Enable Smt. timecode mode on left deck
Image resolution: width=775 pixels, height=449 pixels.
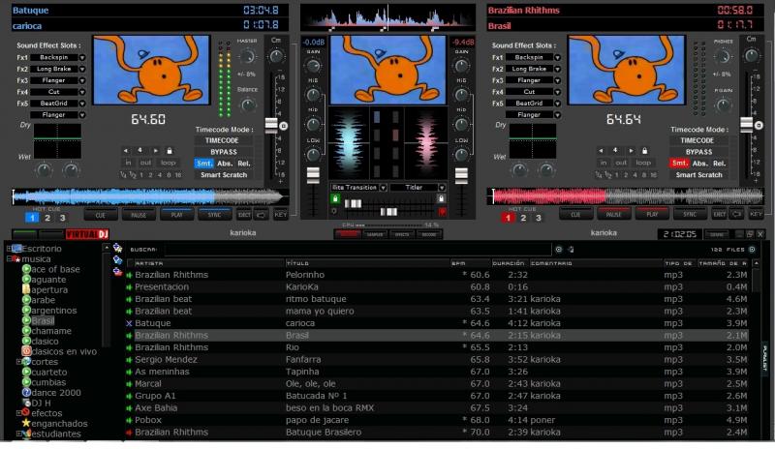click(203, 163)
